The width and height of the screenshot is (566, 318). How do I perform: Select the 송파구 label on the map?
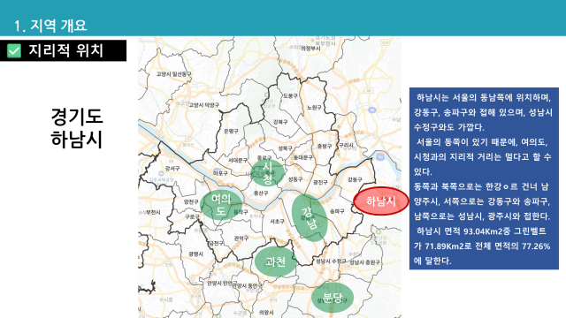click(x=337, y=211)
